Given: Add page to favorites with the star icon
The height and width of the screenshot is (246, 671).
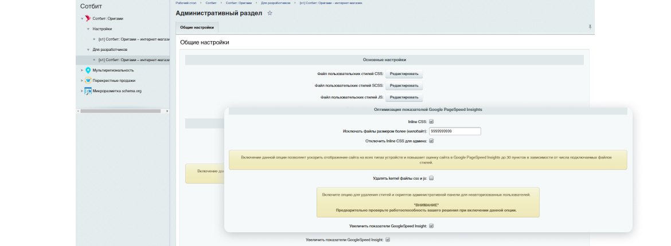Looking at the screenshot, I should tap(270, 13).
